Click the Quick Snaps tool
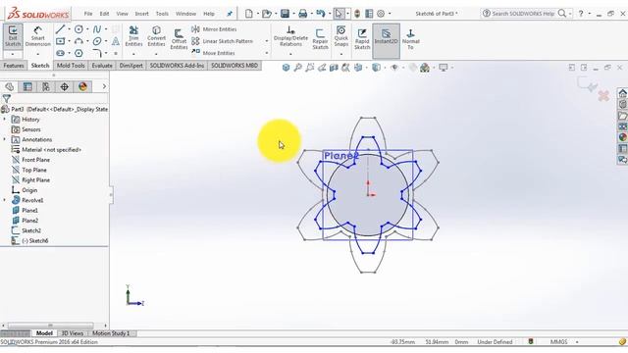628x353 pixels. [340, 36]
